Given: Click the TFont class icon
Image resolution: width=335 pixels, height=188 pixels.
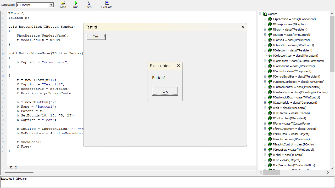Looking at the screenshot, I should click(x=270, y=118).
